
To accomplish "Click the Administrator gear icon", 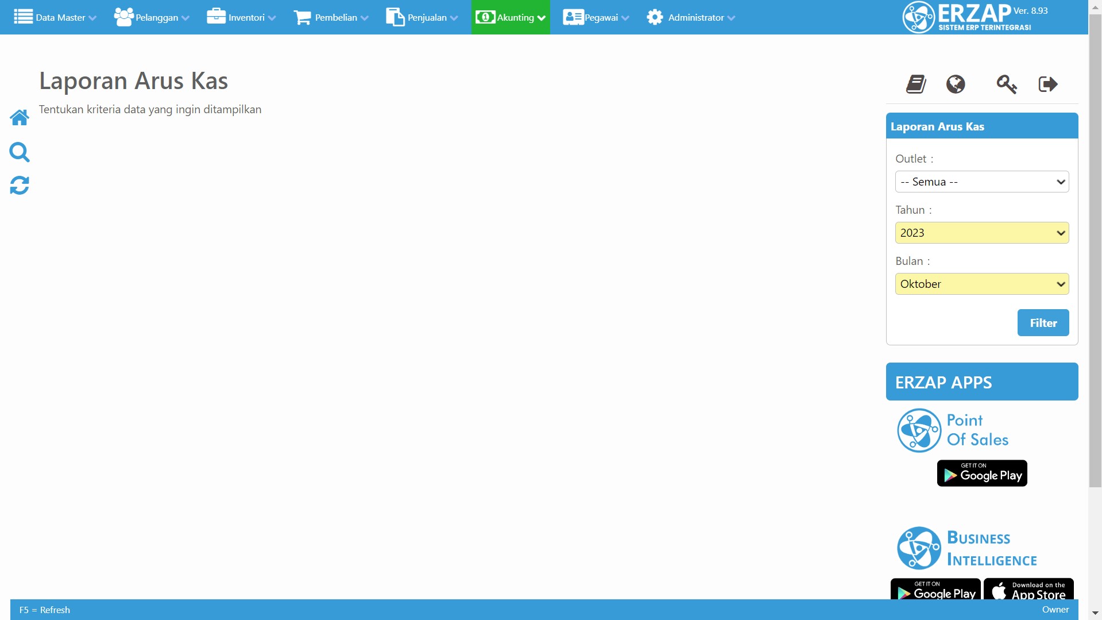I will pos(655,17).
